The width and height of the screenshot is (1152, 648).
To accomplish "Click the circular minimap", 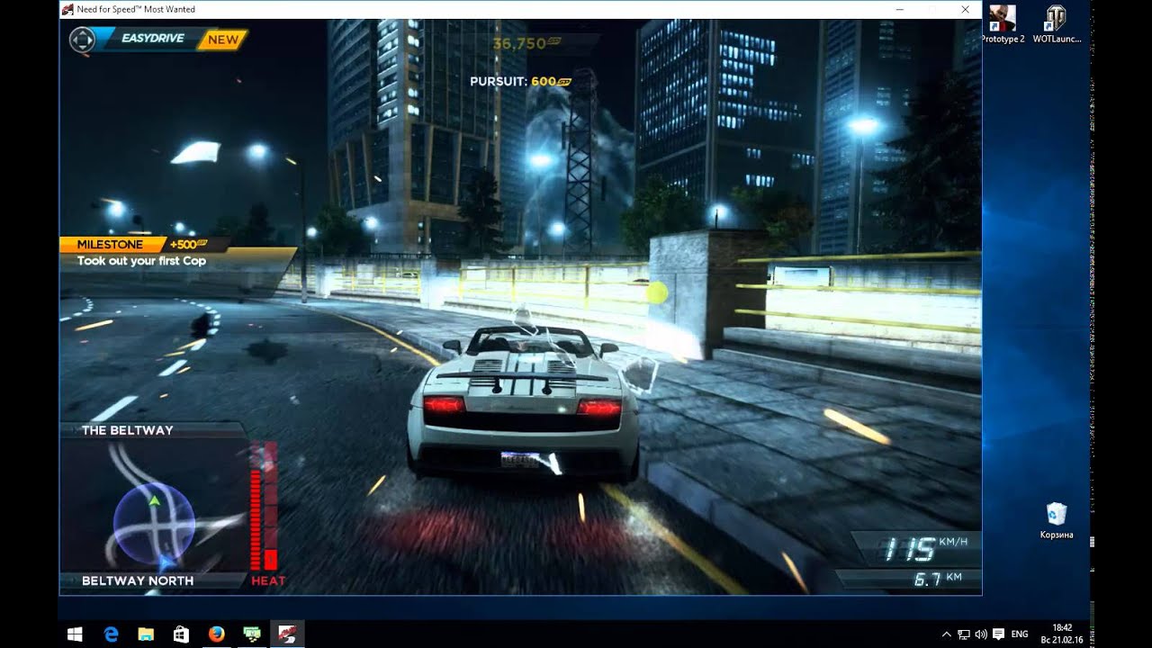I will pos(154,522).
